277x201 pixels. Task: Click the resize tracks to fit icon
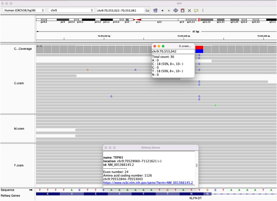pyautogui.click(x=189, y=10)
